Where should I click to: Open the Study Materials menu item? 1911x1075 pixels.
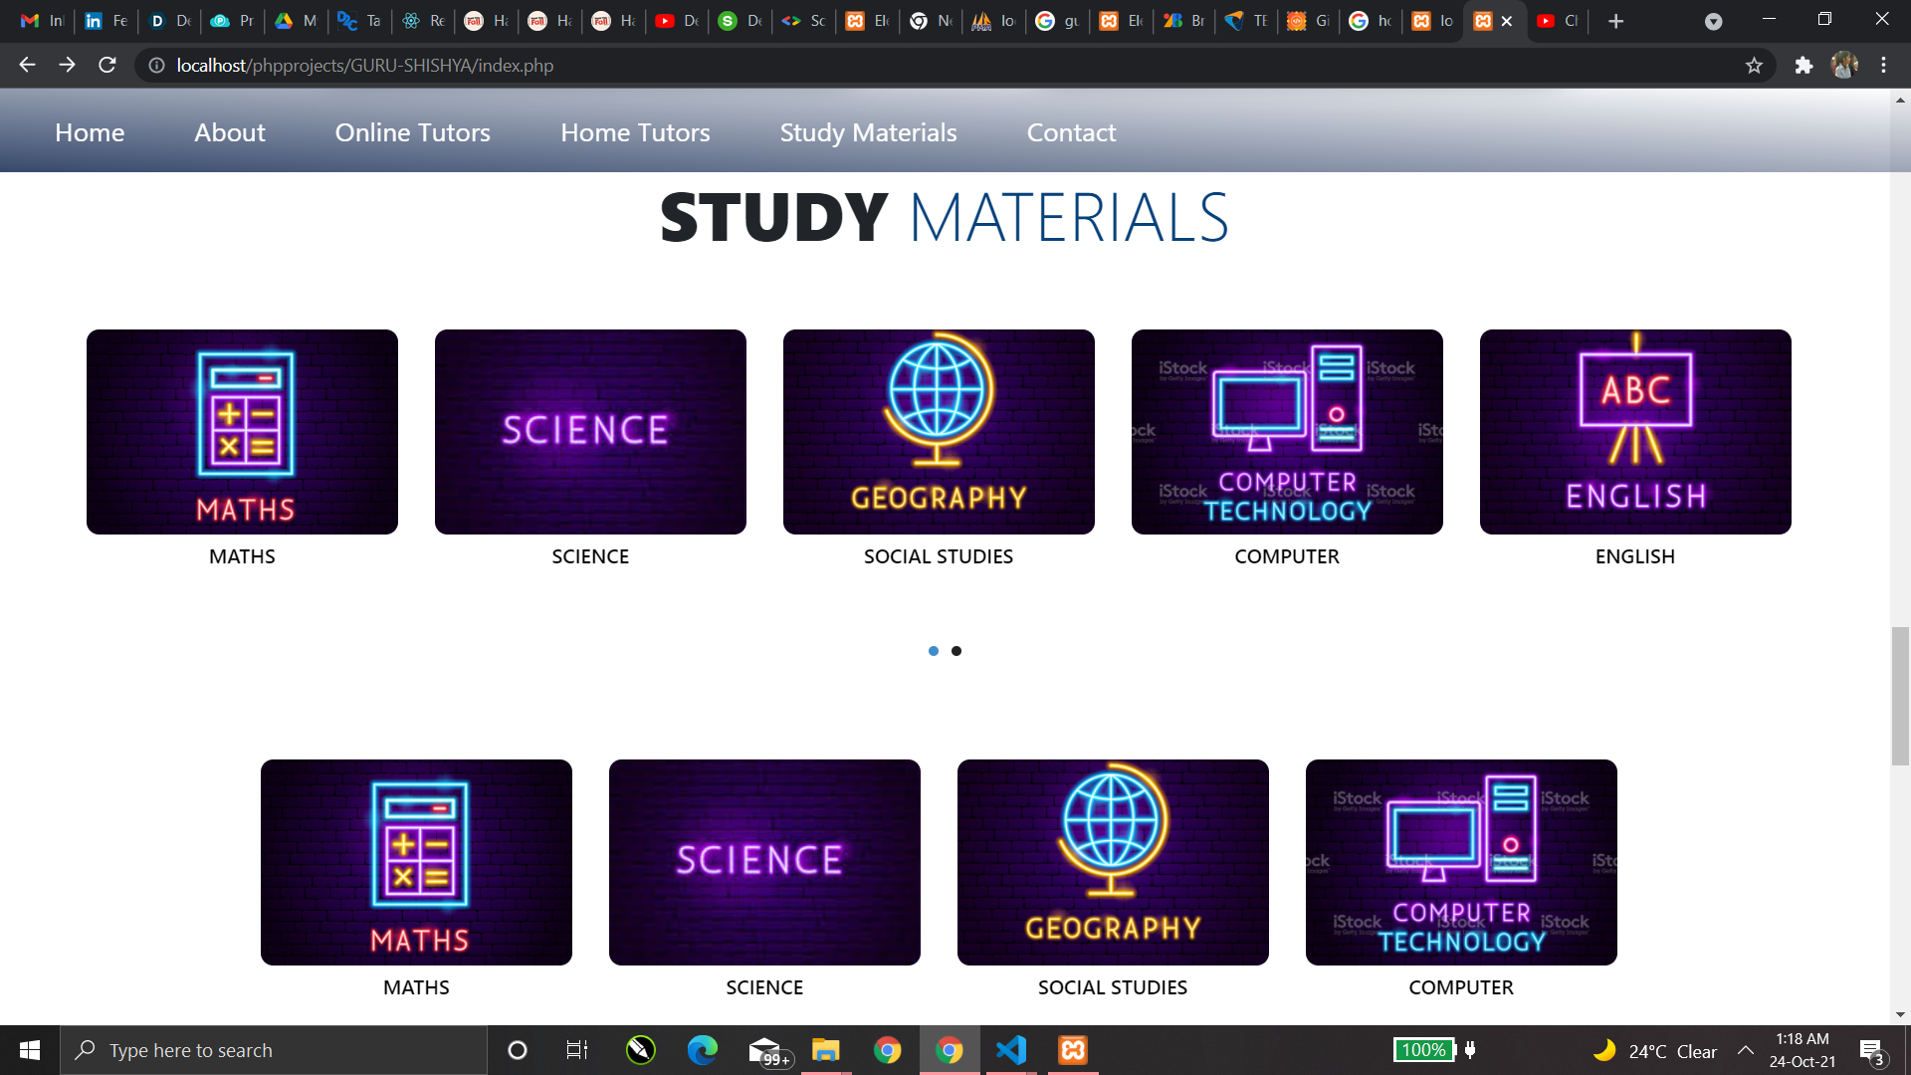point(868,132)
